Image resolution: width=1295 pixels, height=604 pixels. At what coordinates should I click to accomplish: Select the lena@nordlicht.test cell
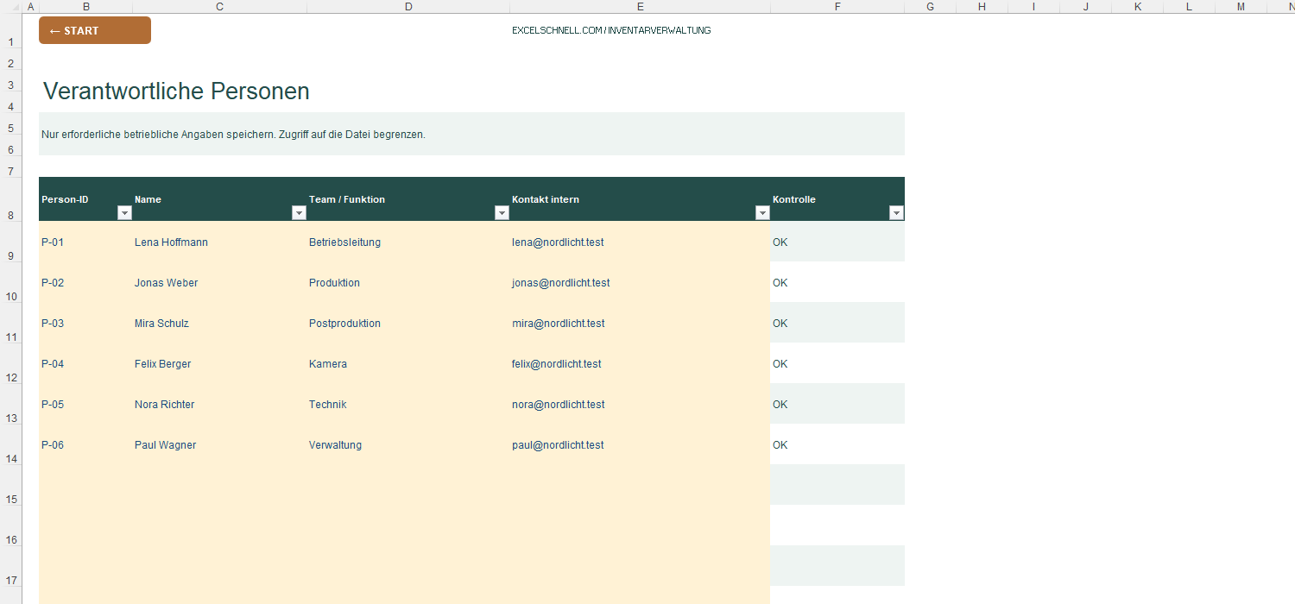point(641,242)
